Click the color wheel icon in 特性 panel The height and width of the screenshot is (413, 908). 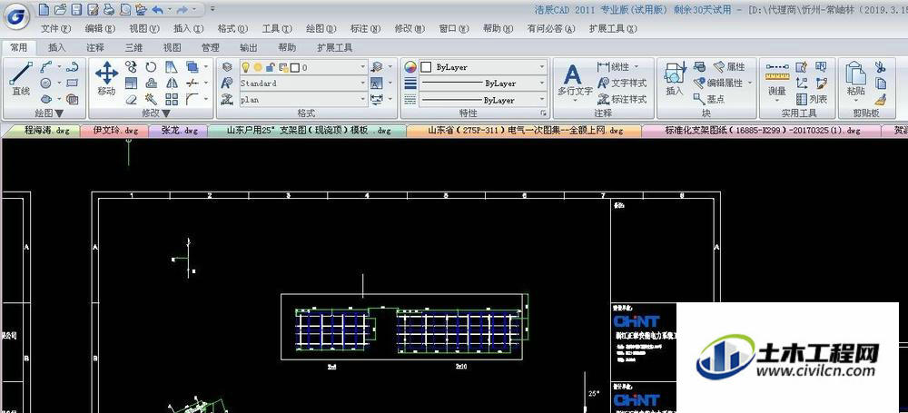(410, 67)
